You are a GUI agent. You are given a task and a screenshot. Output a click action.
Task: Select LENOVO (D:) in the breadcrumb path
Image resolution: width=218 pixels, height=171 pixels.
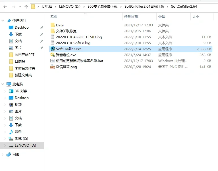coord(70,7)
